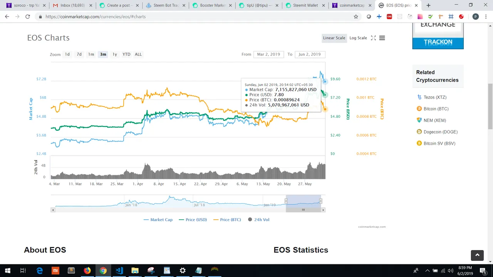Click navigator scrollbar right arrow
The width and height of the screenshot is (493, 277).
tap(323, 210)
